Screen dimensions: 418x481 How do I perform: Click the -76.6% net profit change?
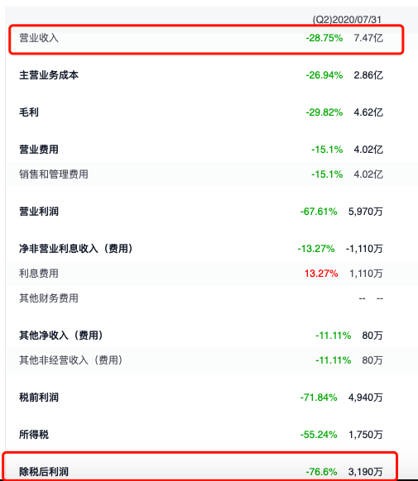pos(321,471)
